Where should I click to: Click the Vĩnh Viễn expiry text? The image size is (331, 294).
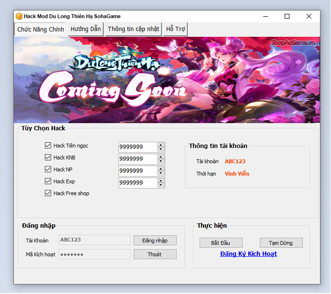(237, 174)
